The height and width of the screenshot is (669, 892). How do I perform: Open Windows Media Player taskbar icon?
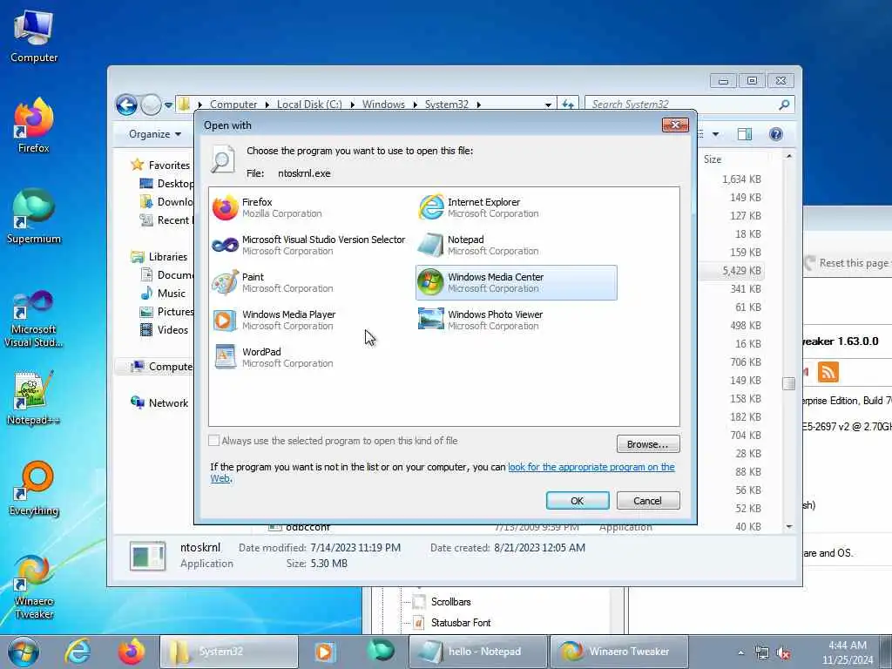(x=324, y=652)
